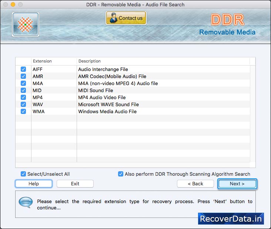Click the Exit button
Viewport: 271px width, 229px height.
tap(75, 183)
